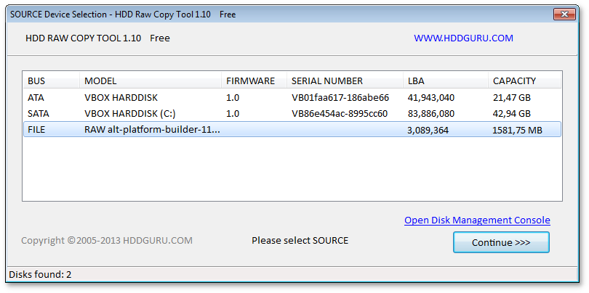
Task: Click the 21,47 GB capacity cell
Action: (511, 97)
